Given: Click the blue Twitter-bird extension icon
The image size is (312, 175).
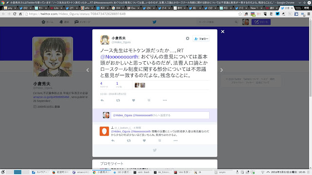Looking at the screenshot, I should pyautogui.click(x=277, y=14).
